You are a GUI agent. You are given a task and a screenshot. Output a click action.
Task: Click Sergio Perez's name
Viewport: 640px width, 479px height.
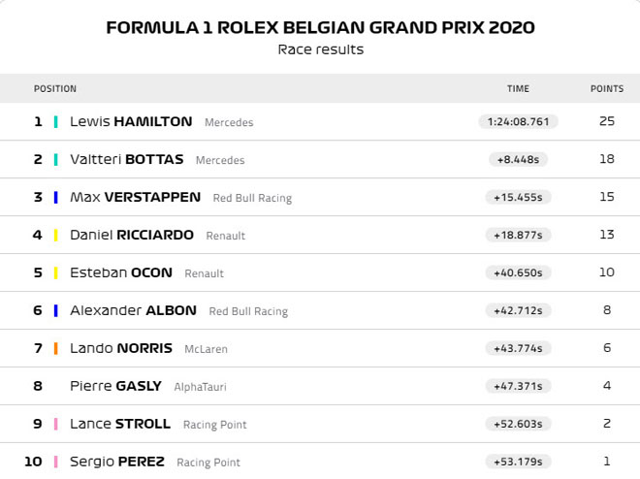[117, 462]
